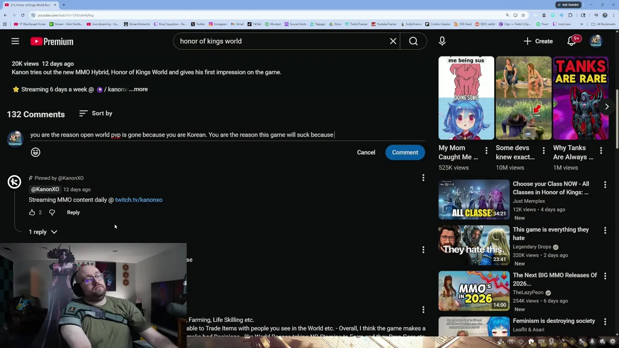The width and height of the screenshot is (619, 348).
Task: Open the Some devs knew exact short
Action: [524, 98]
